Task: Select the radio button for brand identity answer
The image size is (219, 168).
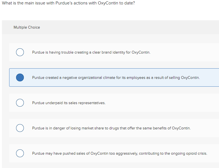Action: point(20,52)
